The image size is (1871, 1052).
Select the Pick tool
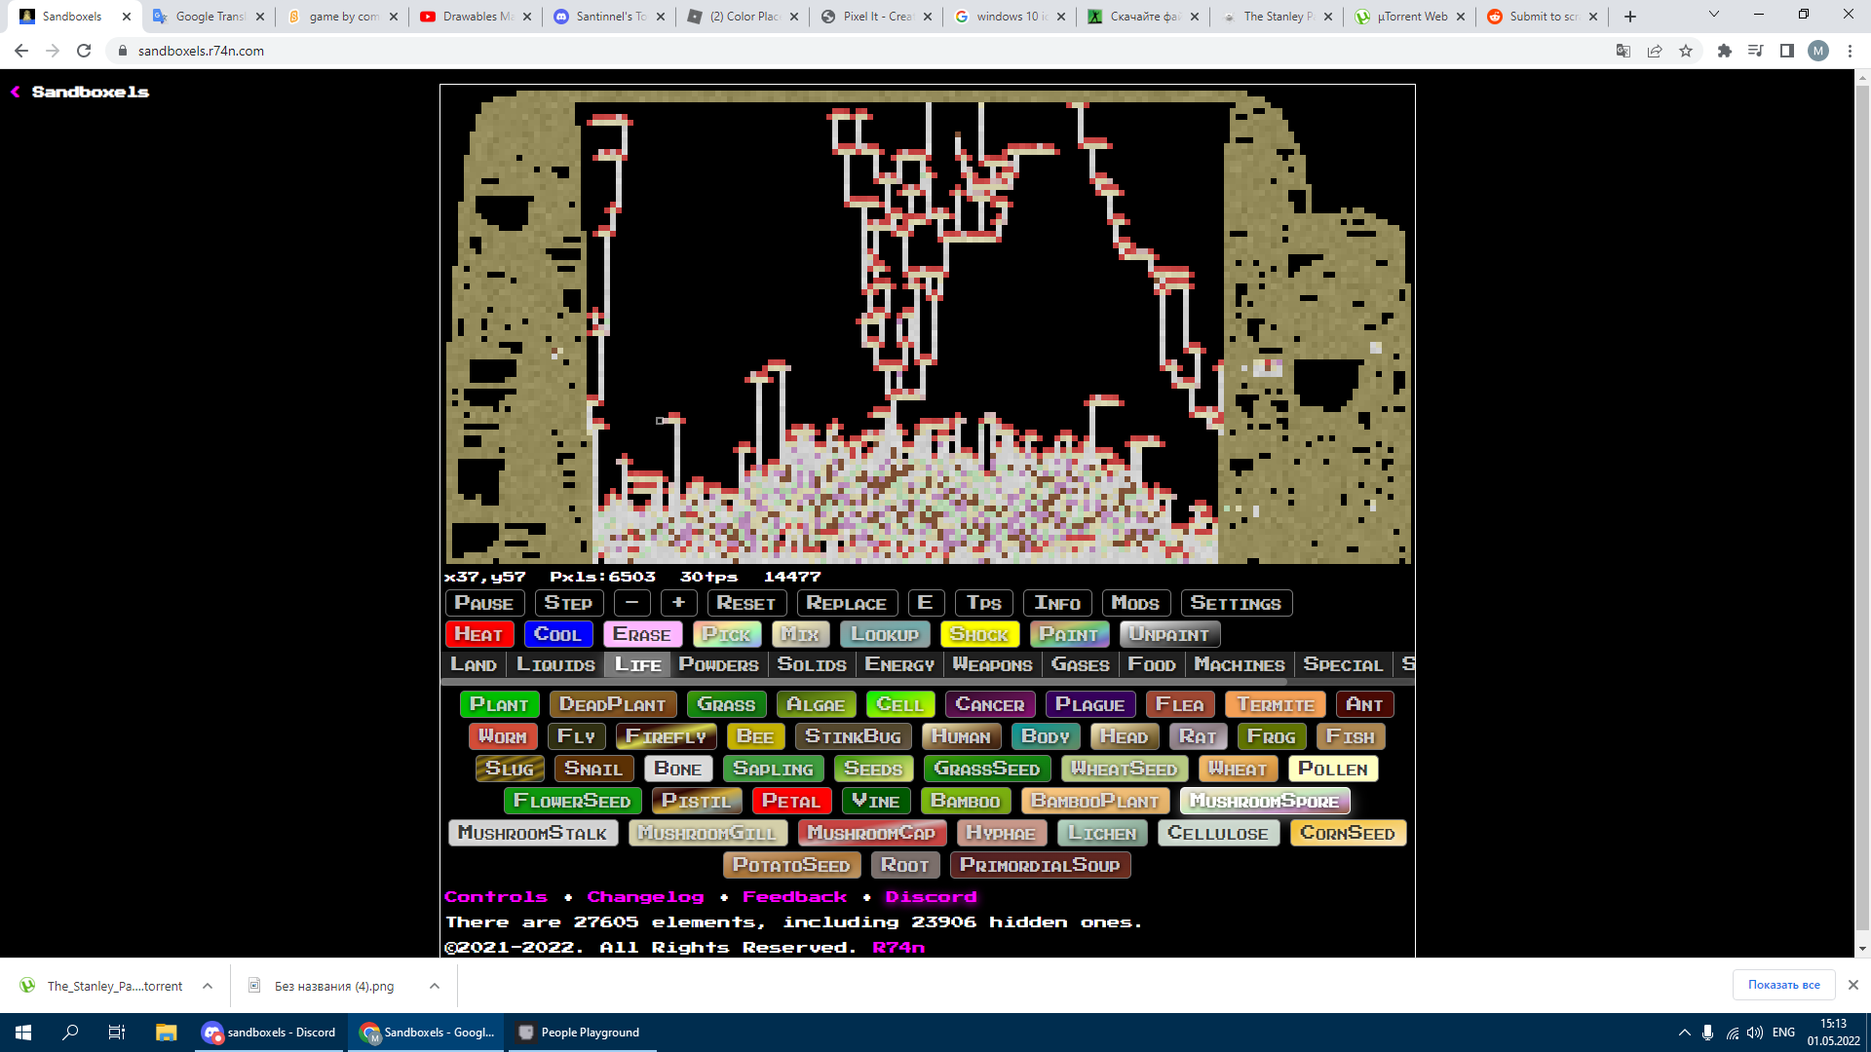[x=727, y=634]
